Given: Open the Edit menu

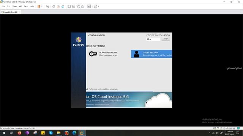Looking at the screenshot, I should 8,6.
